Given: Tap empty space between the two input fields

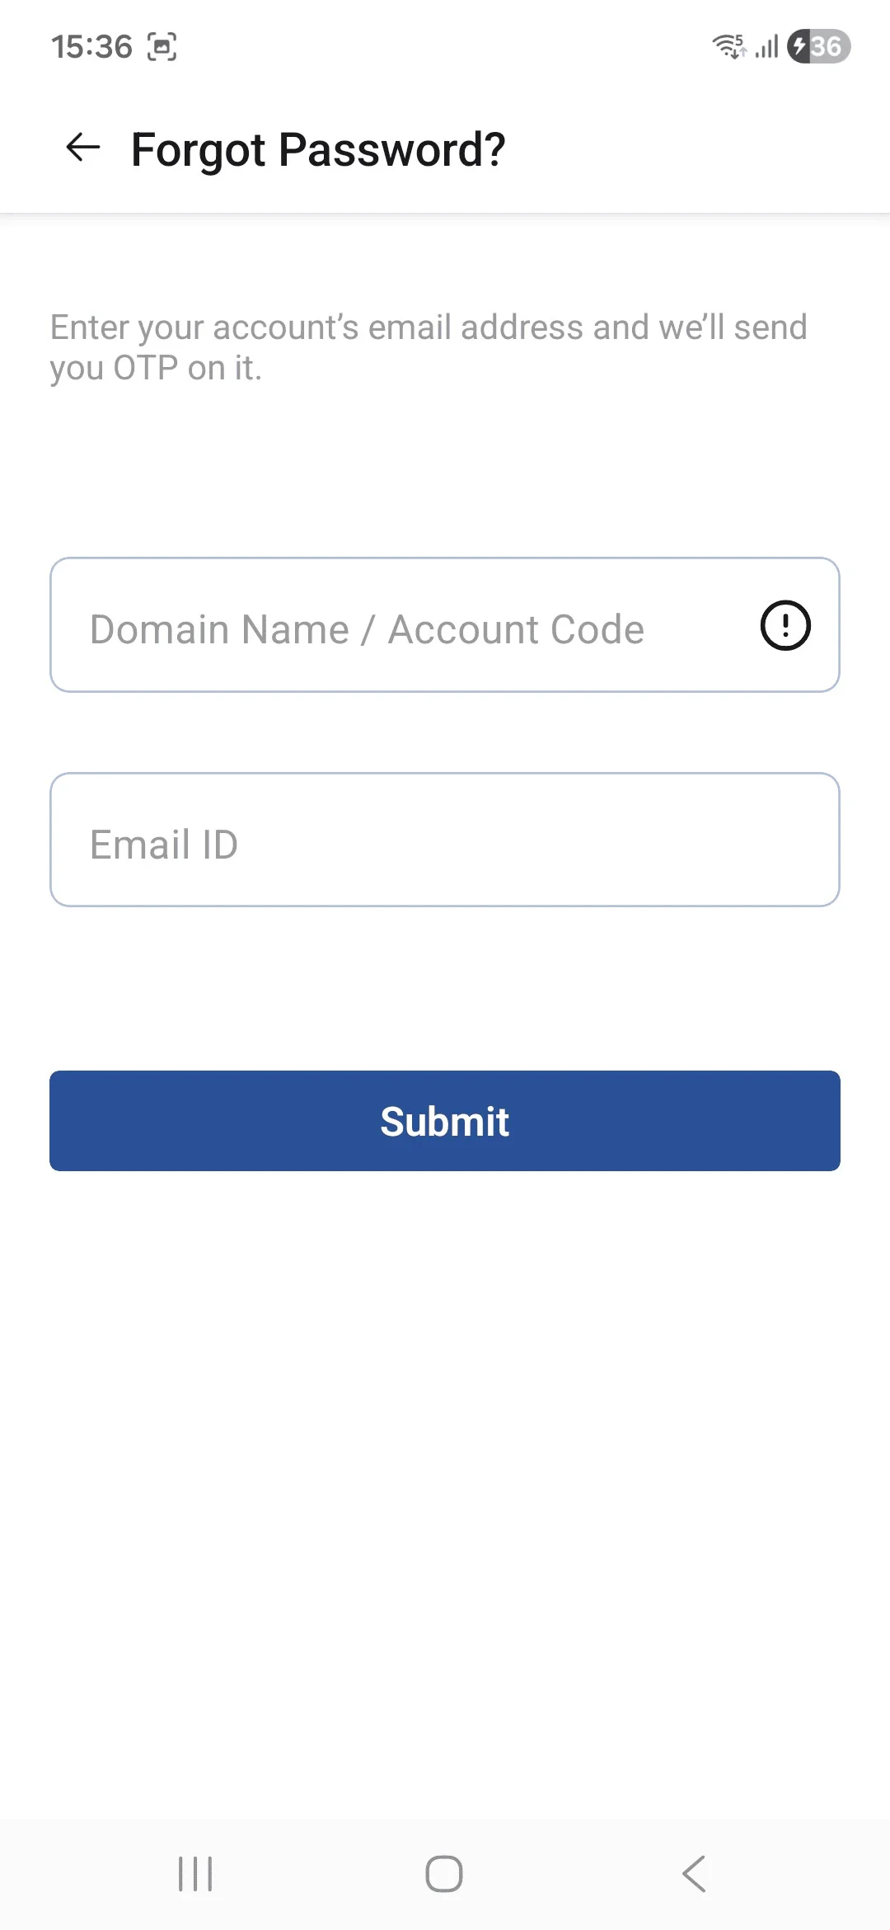Looking at the screenshot, I should click(445, 732).
